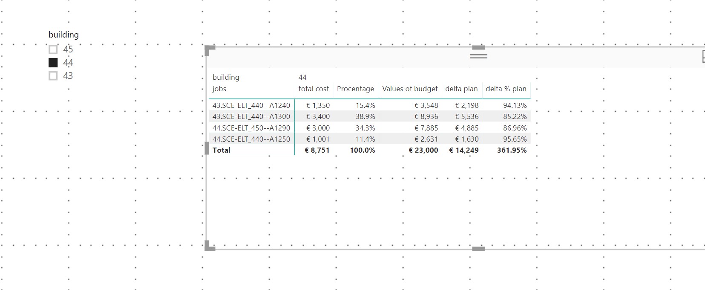Click budget value € 2,631
The width and height of the screenshot is (705, 290).
pos(426,139)
